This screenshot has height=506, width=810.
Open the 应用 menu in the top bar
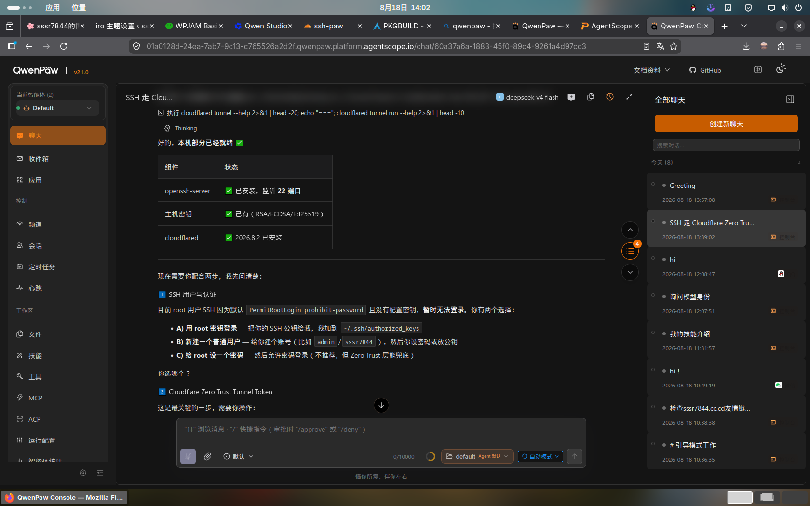pyautogui.click(x=53, y=7)
